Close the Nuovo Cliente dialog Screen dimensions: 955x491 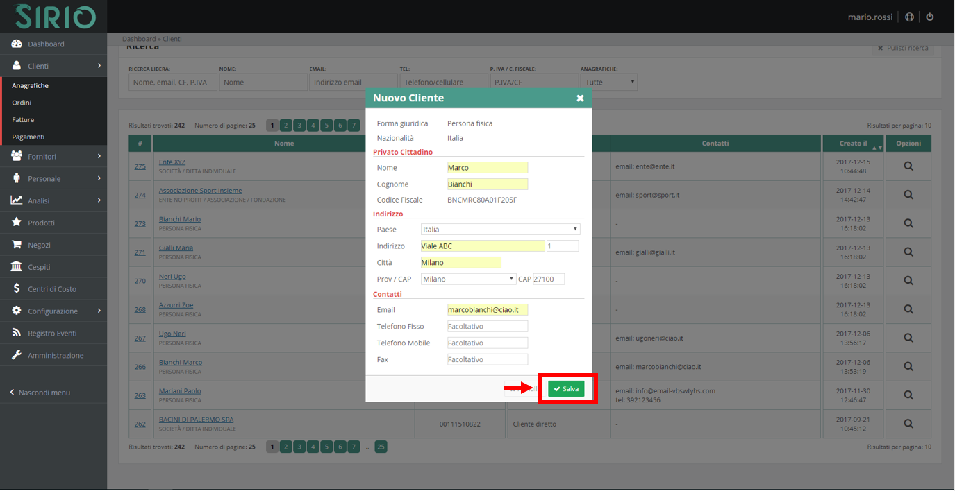(x=580, y=98)
